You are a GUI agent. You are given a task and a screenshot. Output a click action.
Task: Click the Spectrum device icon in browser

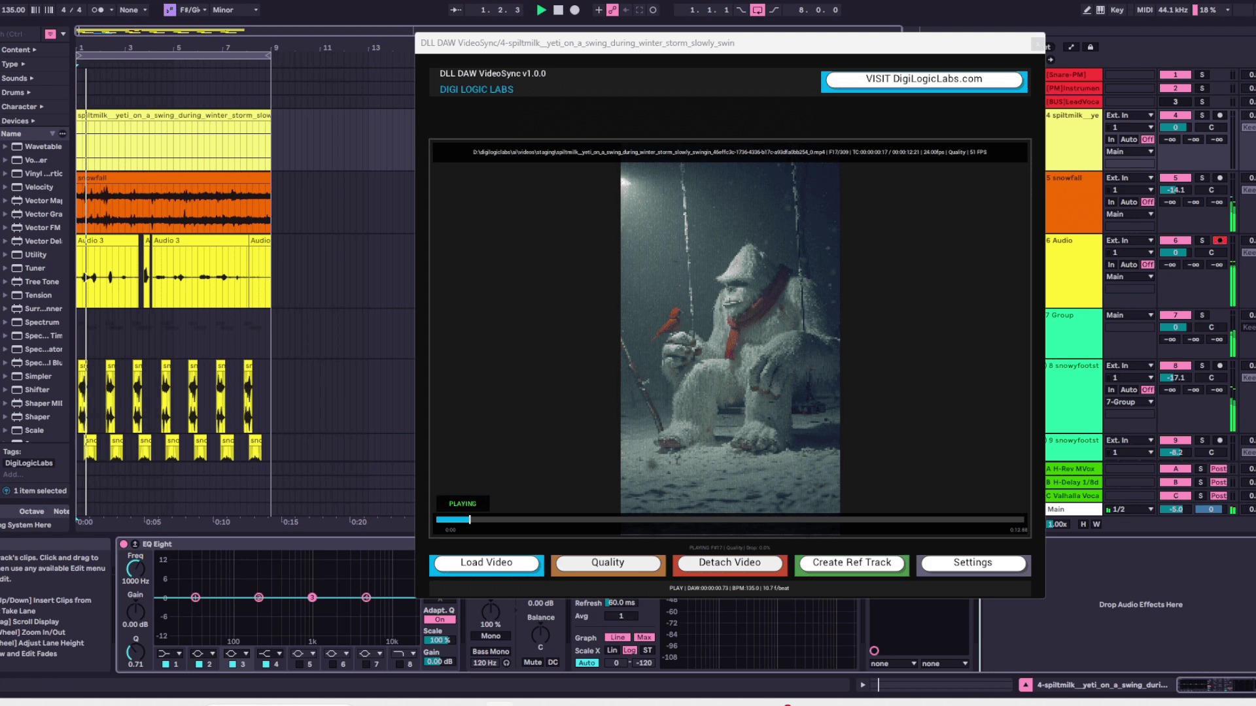pos(17,322)
